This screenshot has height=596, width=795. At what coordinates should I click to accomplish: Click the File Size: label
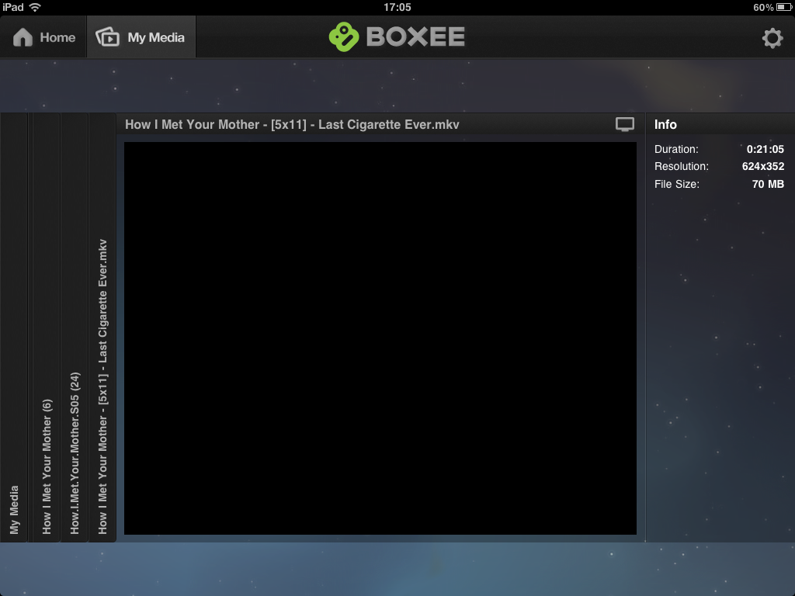coord(676,184)
